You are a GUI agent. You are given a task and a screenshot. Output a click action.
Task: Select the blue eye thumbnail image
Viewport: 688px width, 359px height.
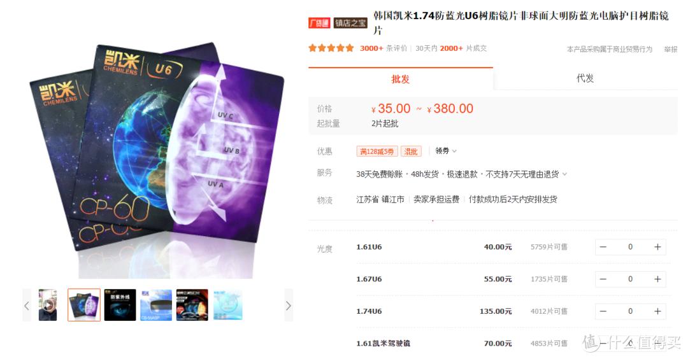click(120, 305)
